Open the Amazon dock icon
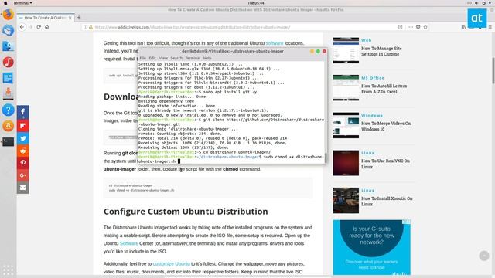495x278 pixels. [x=9, y=126]
